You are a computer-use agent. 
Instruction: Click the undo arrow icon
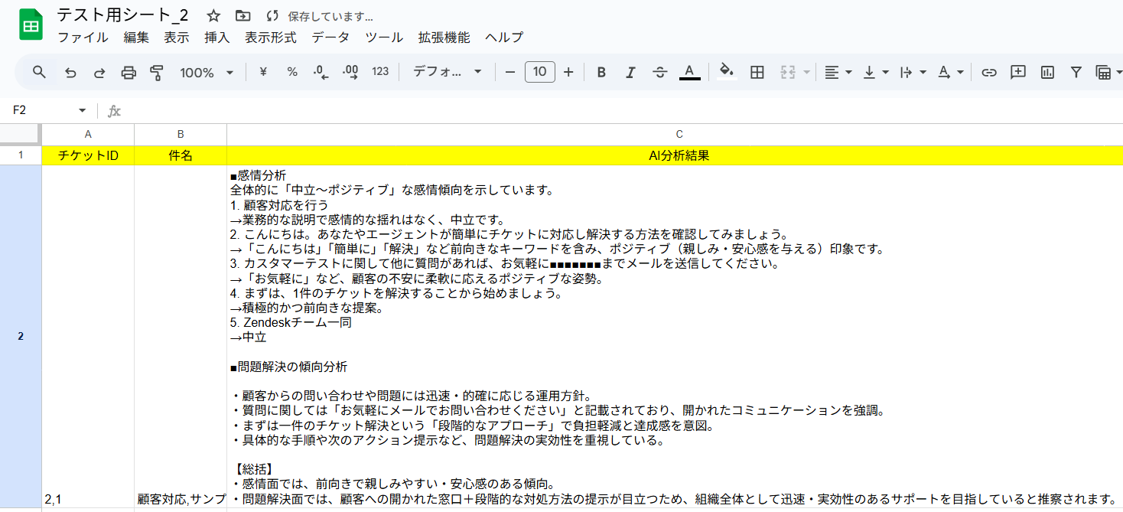(70, 73)
